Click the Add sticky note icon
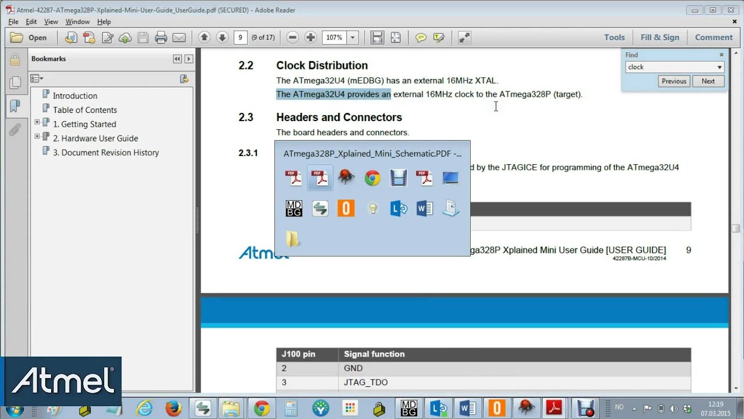 (x=421, y=37)
